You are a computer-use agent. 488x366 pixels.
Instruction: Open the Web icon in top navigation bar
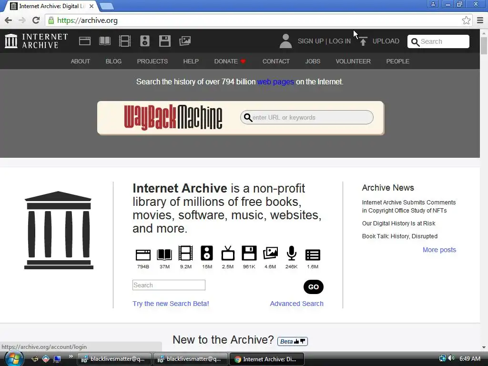[x=85, y=41]
